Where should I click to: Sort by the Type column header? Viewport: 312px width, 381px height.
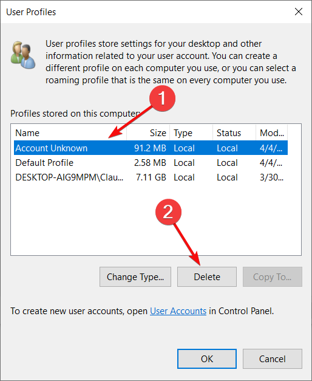[x=191, y=132]
